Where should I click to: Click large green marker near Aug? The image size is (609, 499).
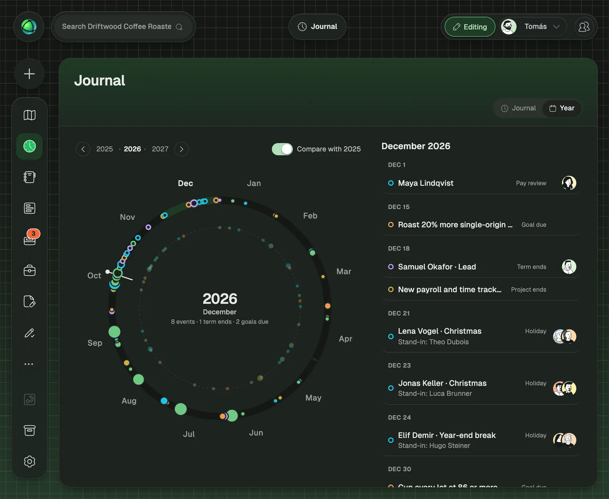(x=138, y=380)
